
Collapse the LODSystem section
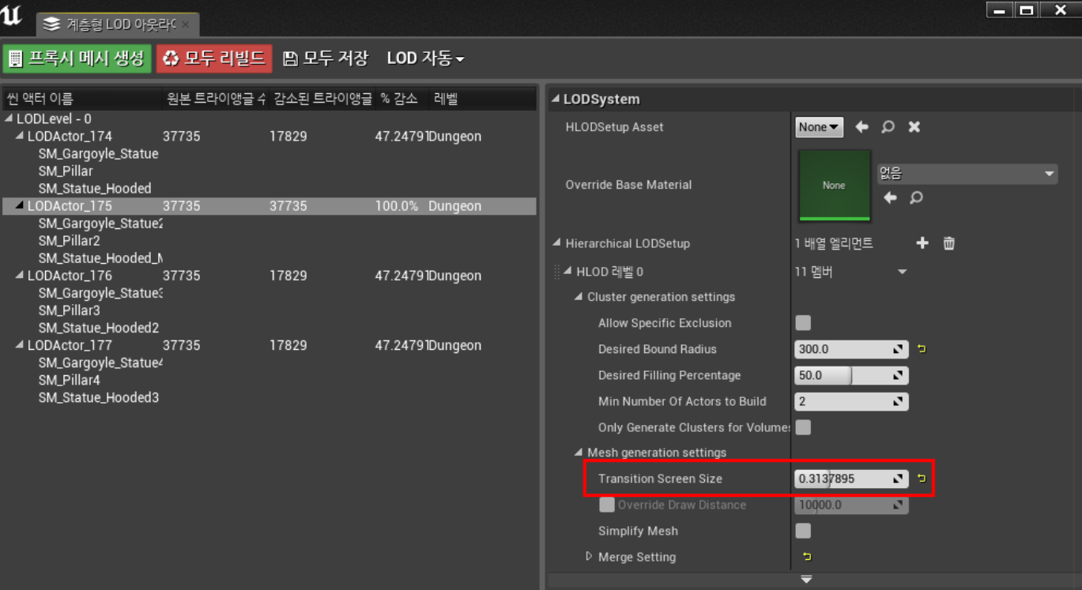(x=555, y=100)
